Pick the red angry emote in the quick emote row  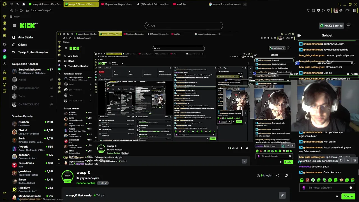click(307, 180)
